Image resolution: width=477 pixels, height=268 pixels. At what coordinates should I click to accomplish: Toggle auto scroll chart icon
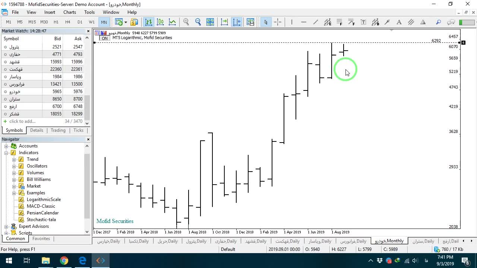pos(224,22)
